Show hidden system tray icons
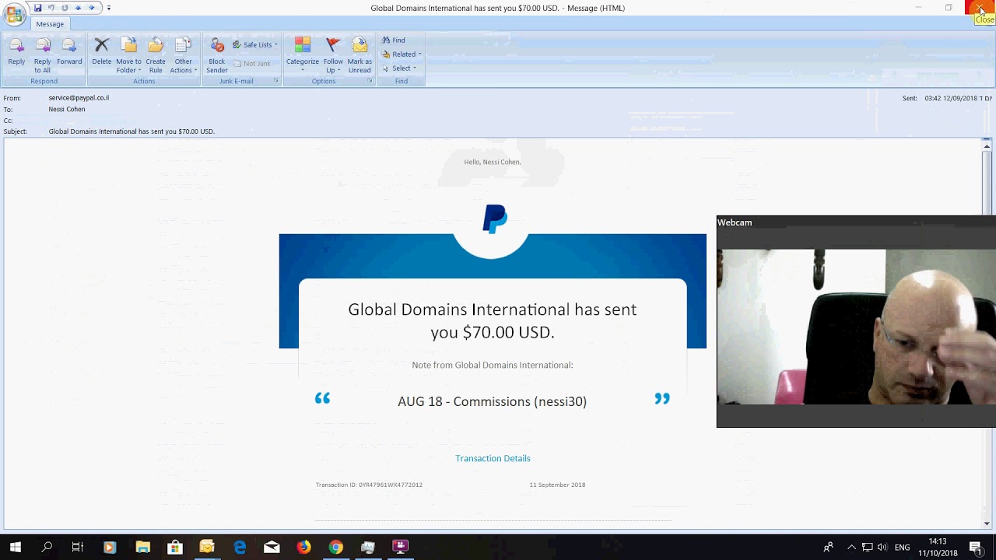The height and width of the screenshot is (560, 996). (x=851, y=548)
